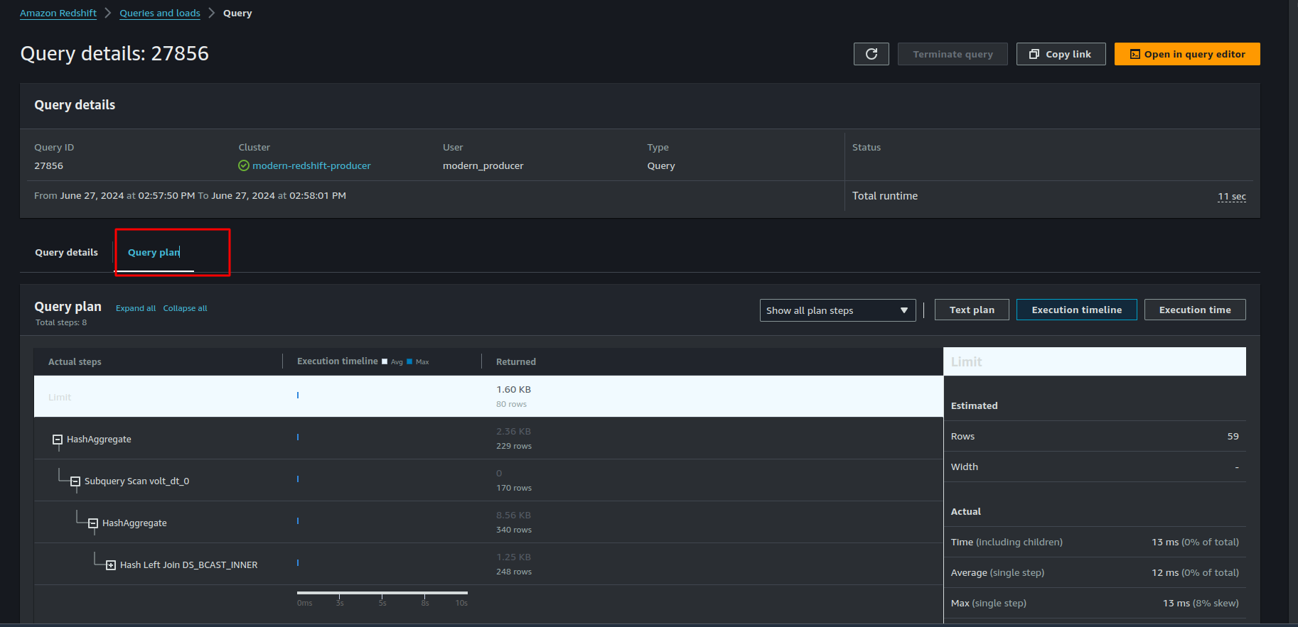Screen dimensions: 1298x627
Task: Collapse the Subquery Scan volt_dt_0 step
Action: tap(75, 481)
